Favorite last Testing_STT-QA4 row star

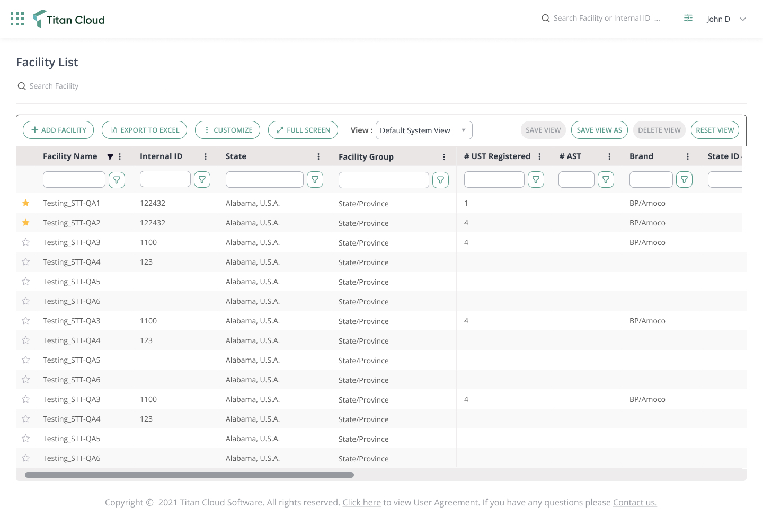[25, 419]
